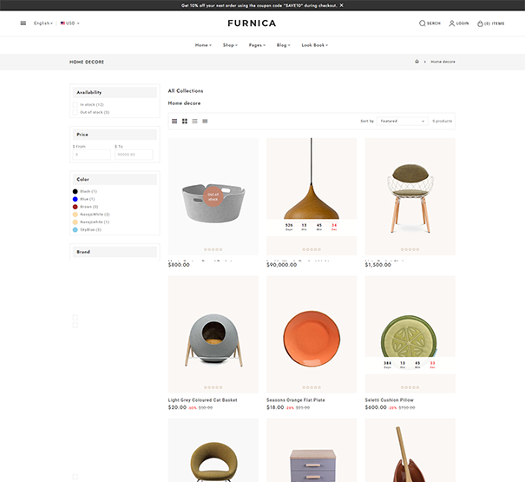This screenshot has width=525, height=482.
Task: Open the hamburger menu icon
Action: [x=23, y=23]
